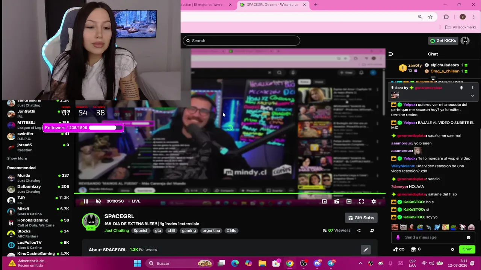Screen dimensions: 481x270
Task: Open LosPollosTV recommended channel
Action: pyautogui.click(x=38, y=245)
